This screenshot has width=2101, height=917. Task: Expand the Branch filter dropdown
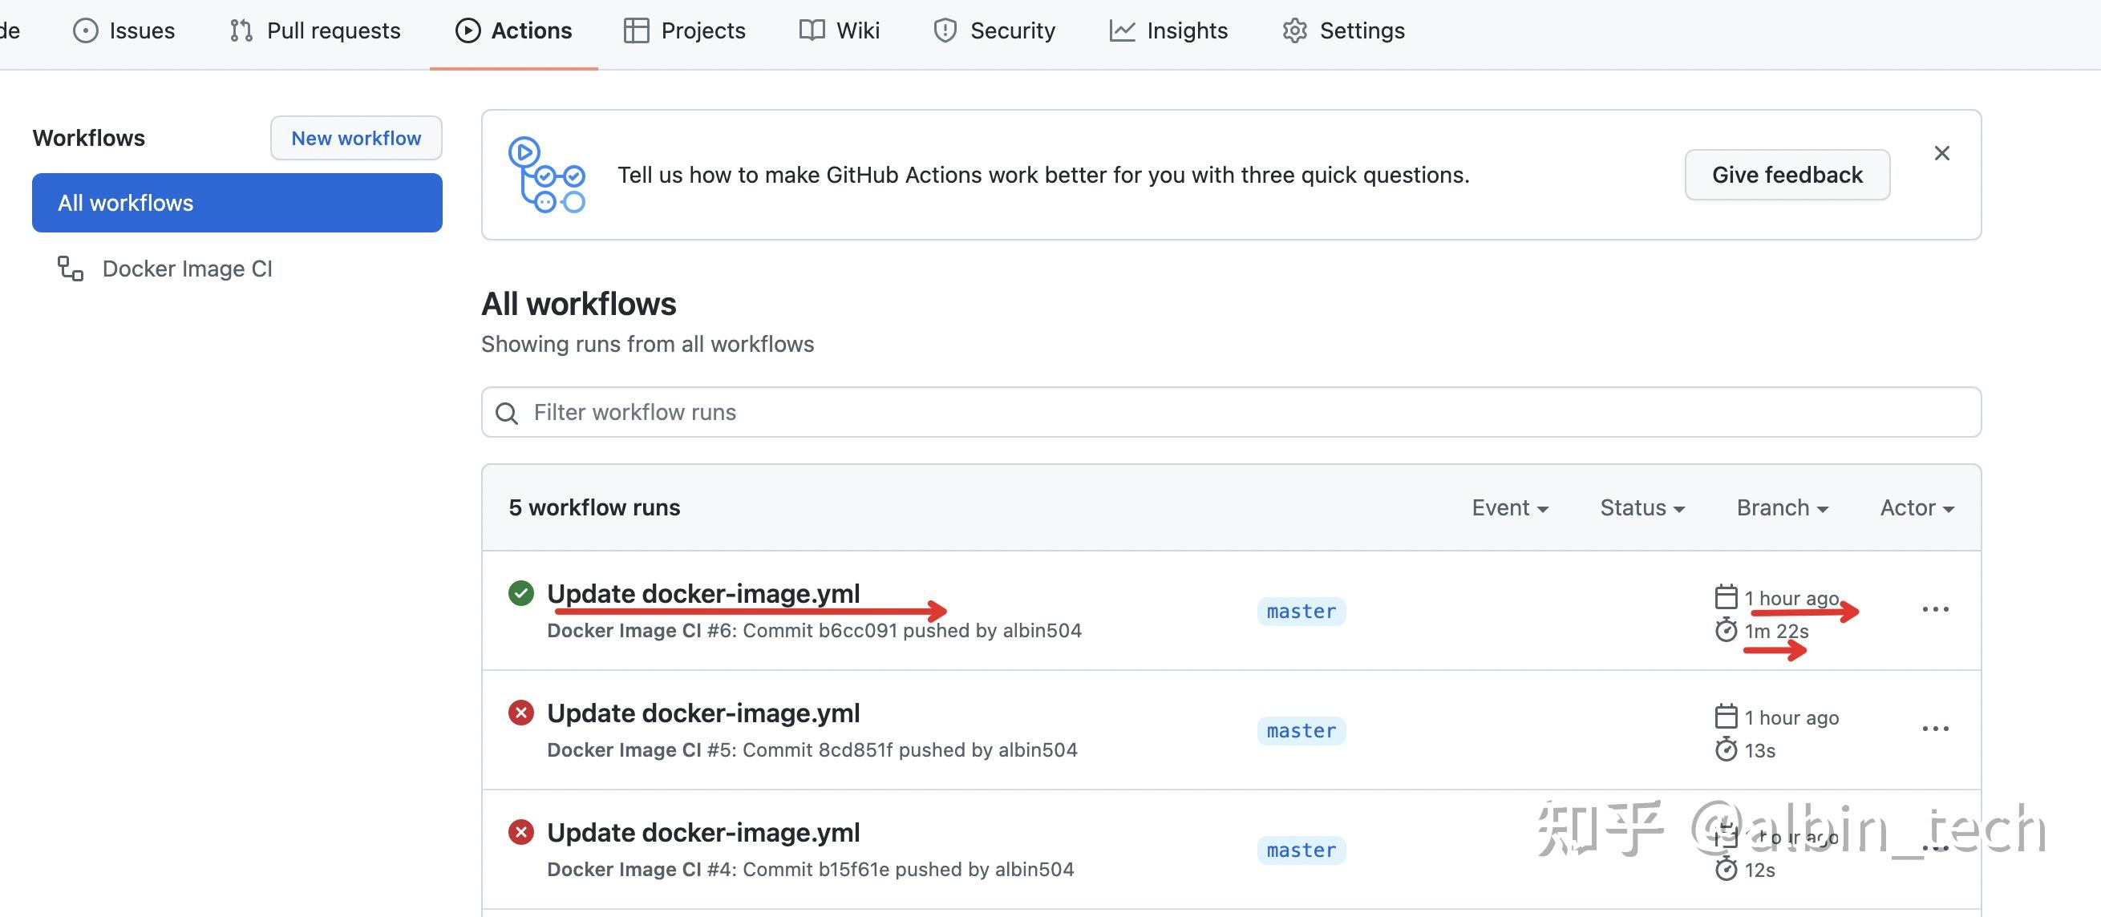click(1781, 507)
